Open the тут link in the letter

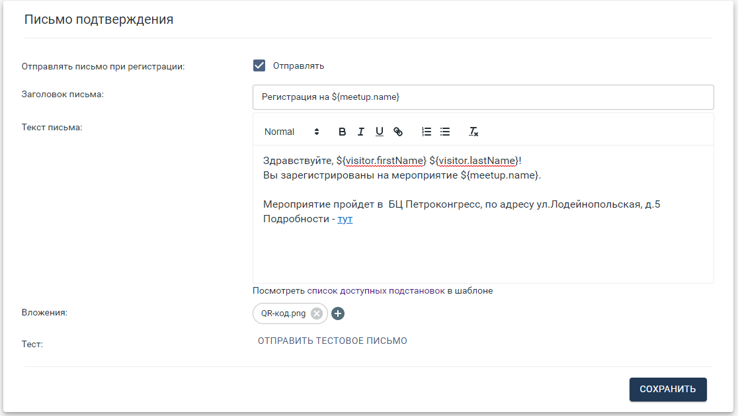[345, 219]
